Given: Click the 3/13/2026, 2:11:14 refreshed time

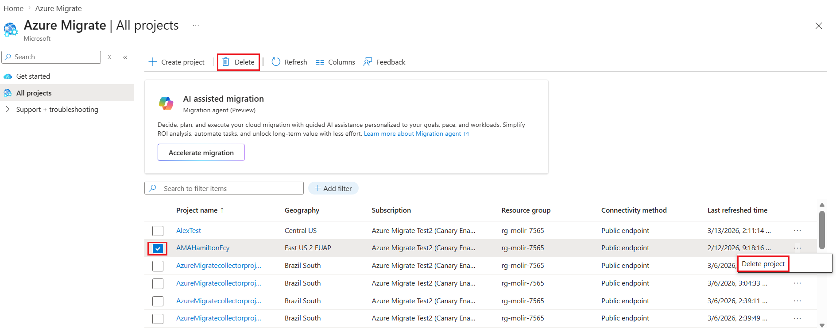Looking at the screenshot, I should click(x=739, y=231).
